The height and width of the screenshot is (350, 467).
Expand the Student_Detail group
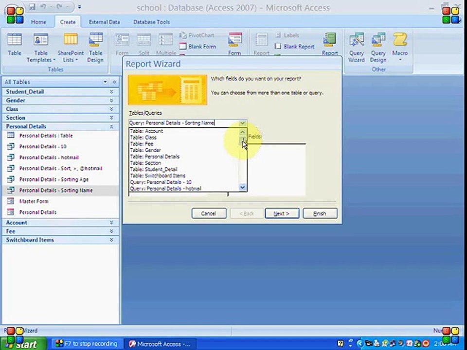pos(111,92)
